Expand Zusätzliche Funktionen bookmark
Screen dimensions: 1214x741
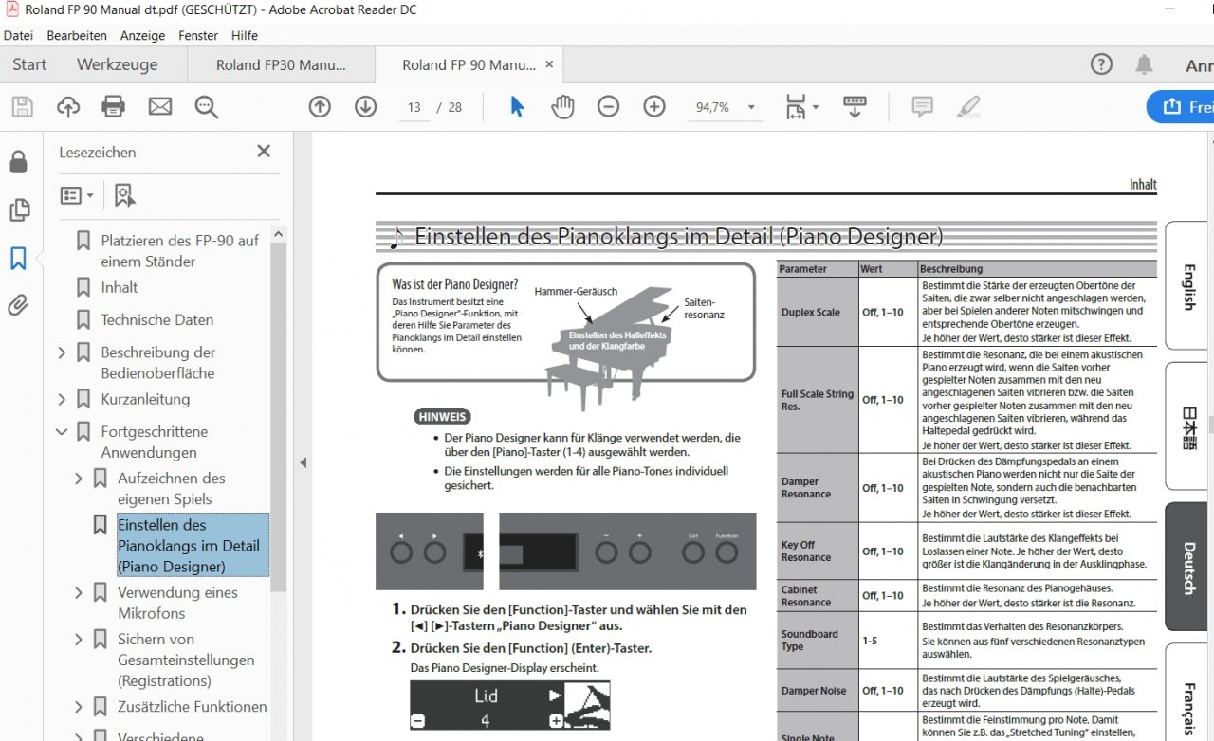[79, 707]
